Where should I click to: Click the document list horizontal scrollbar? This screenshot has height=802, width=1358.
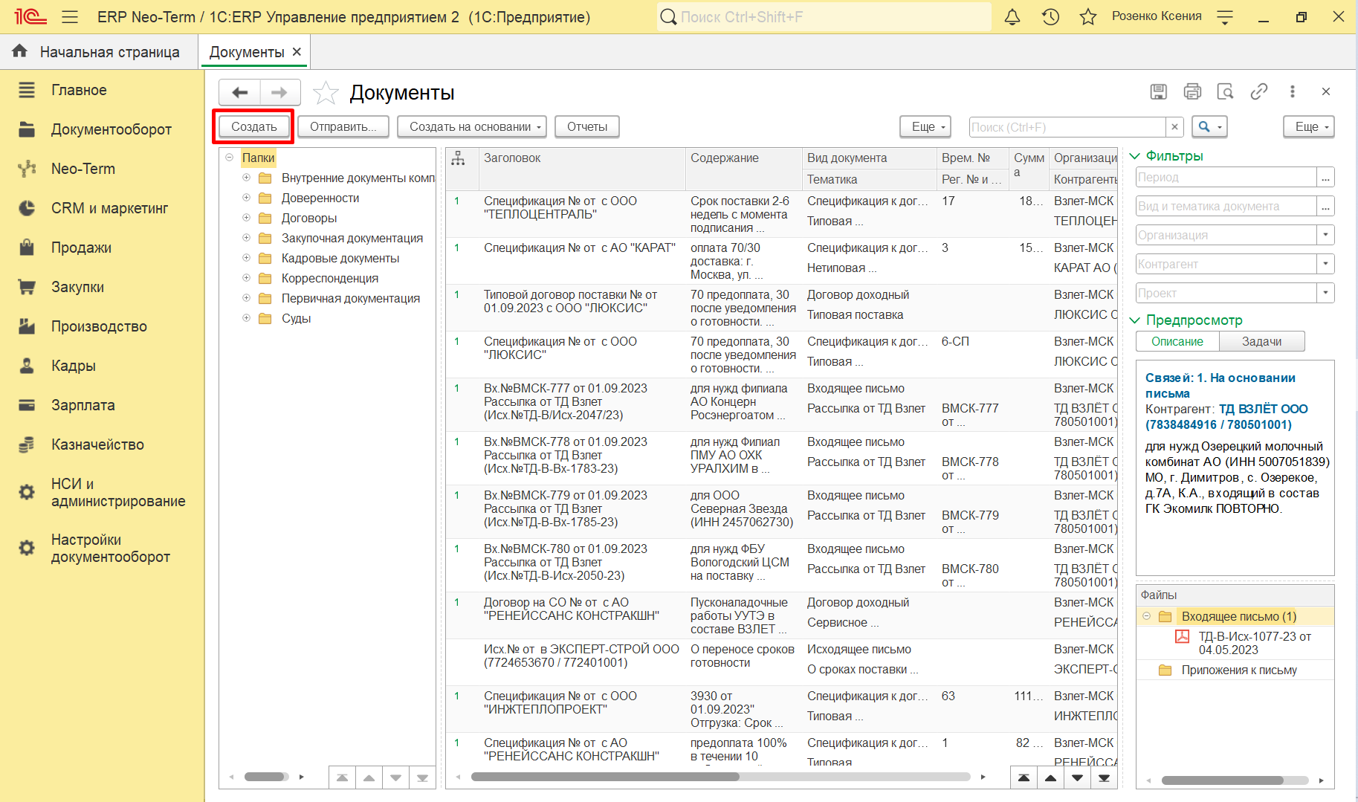coord(605,777)
